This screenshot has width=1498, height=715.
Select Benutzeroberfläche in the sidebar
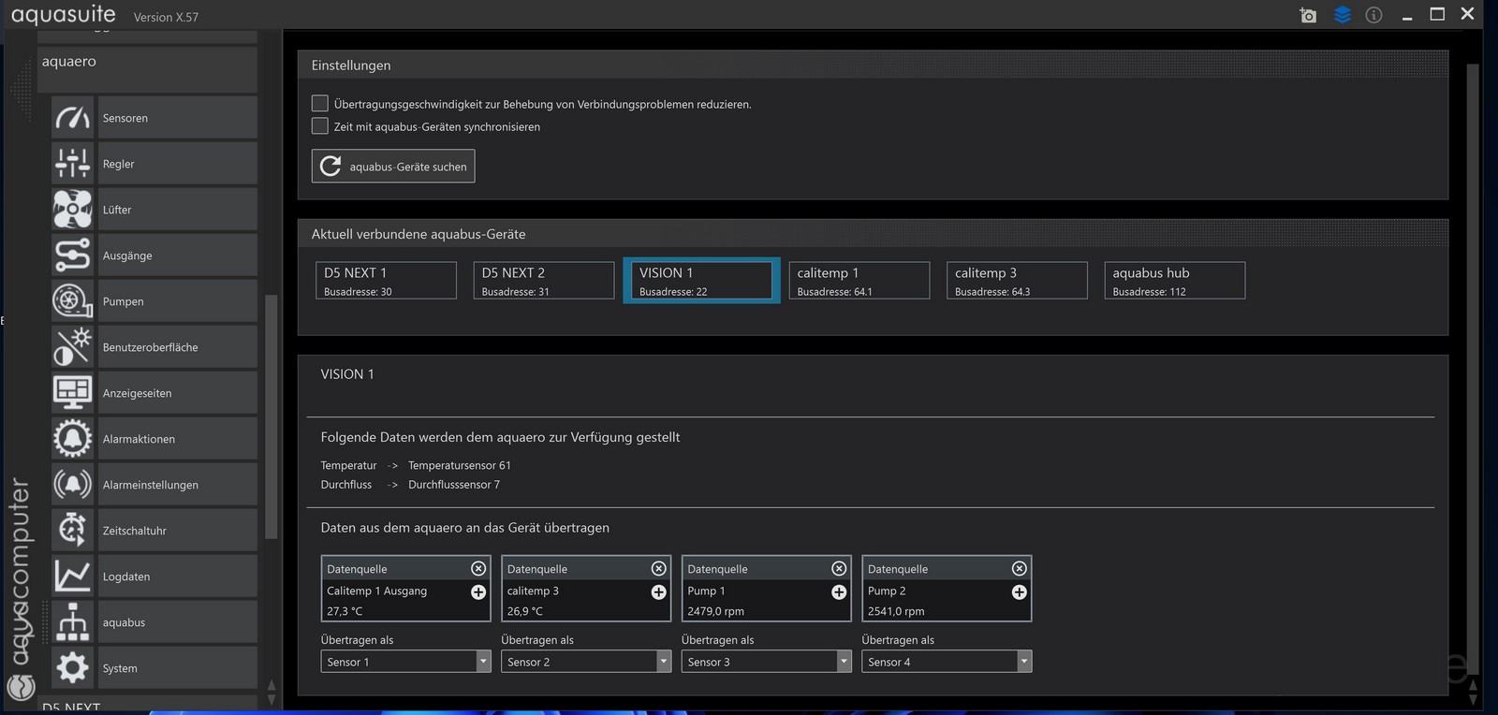point(177,347)
